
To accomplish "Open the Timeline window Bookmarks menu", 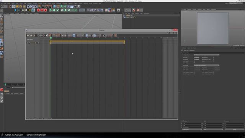I will click(x=70, y=33).
